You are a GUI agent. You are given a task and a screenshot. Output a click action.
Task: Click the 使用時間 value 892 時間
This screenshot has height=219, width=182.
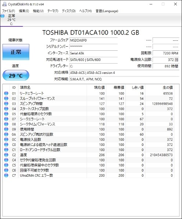coord(166,66)
